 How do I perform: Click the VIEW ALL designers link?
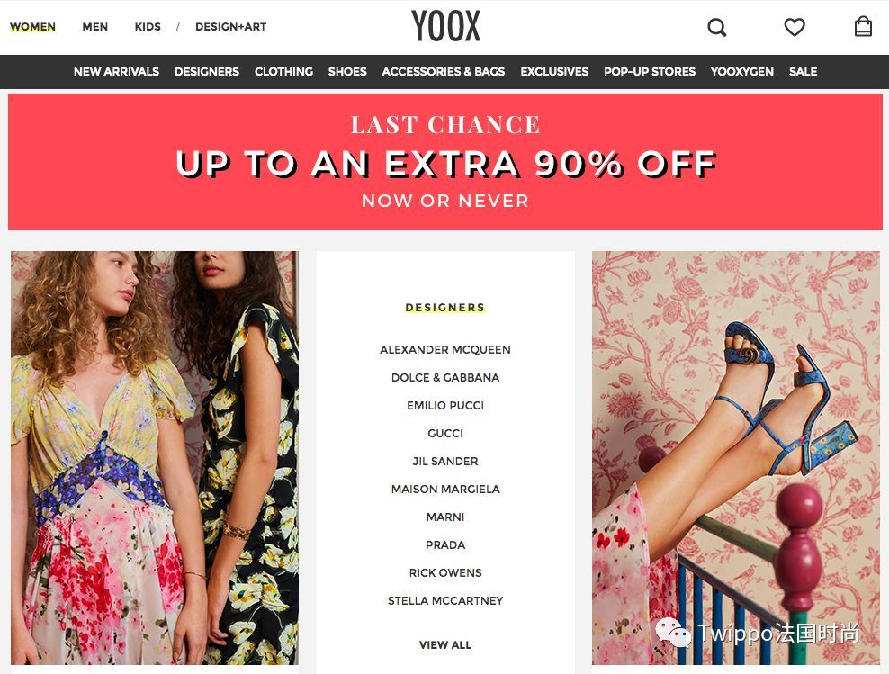coord(445,645)
